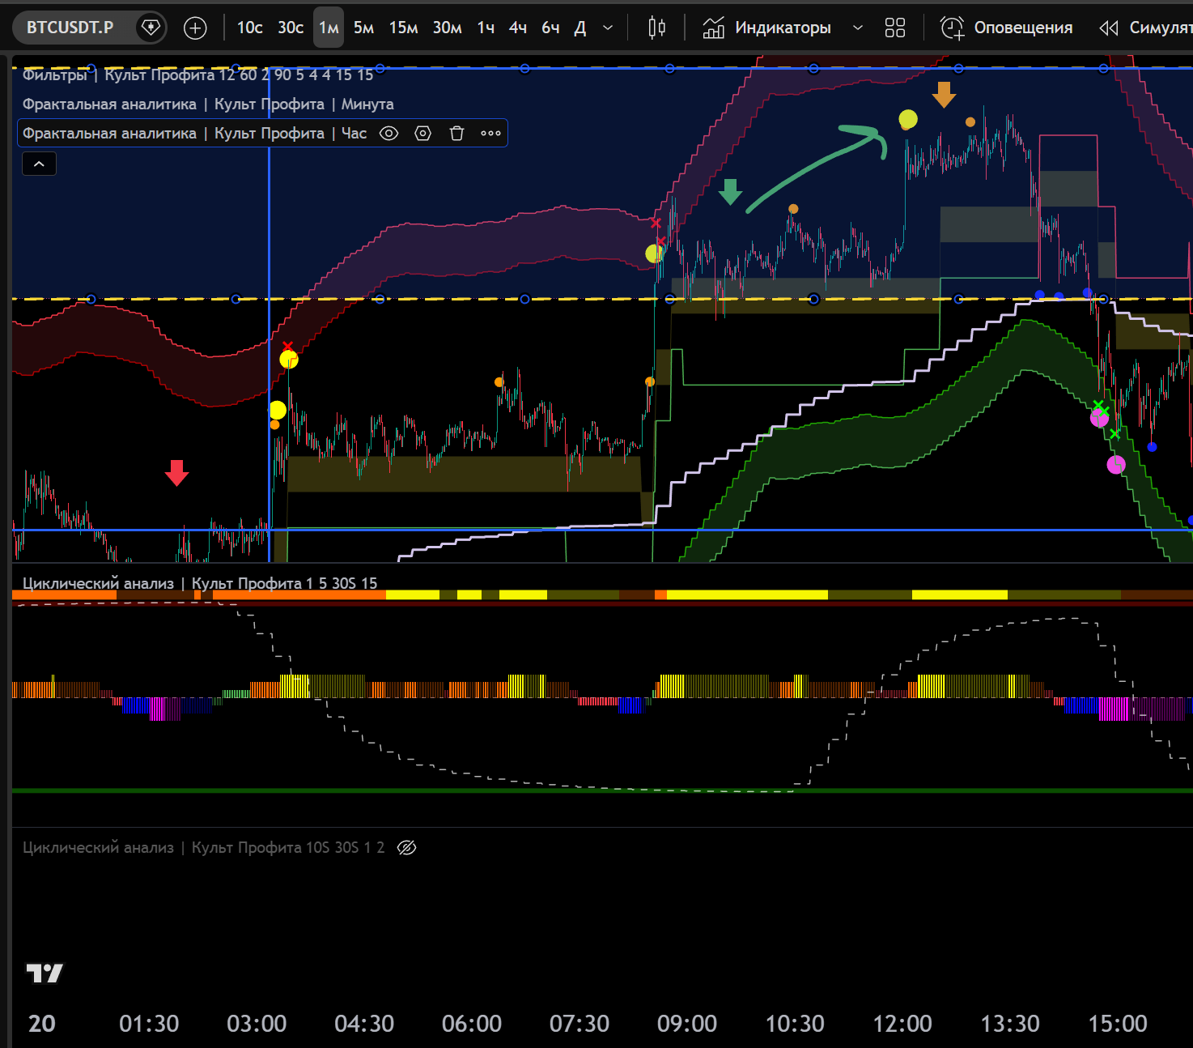The image size is (1193, 1048).
Task: Open more options for Фрактальная аналитика Час
Action: click(490, 134)
